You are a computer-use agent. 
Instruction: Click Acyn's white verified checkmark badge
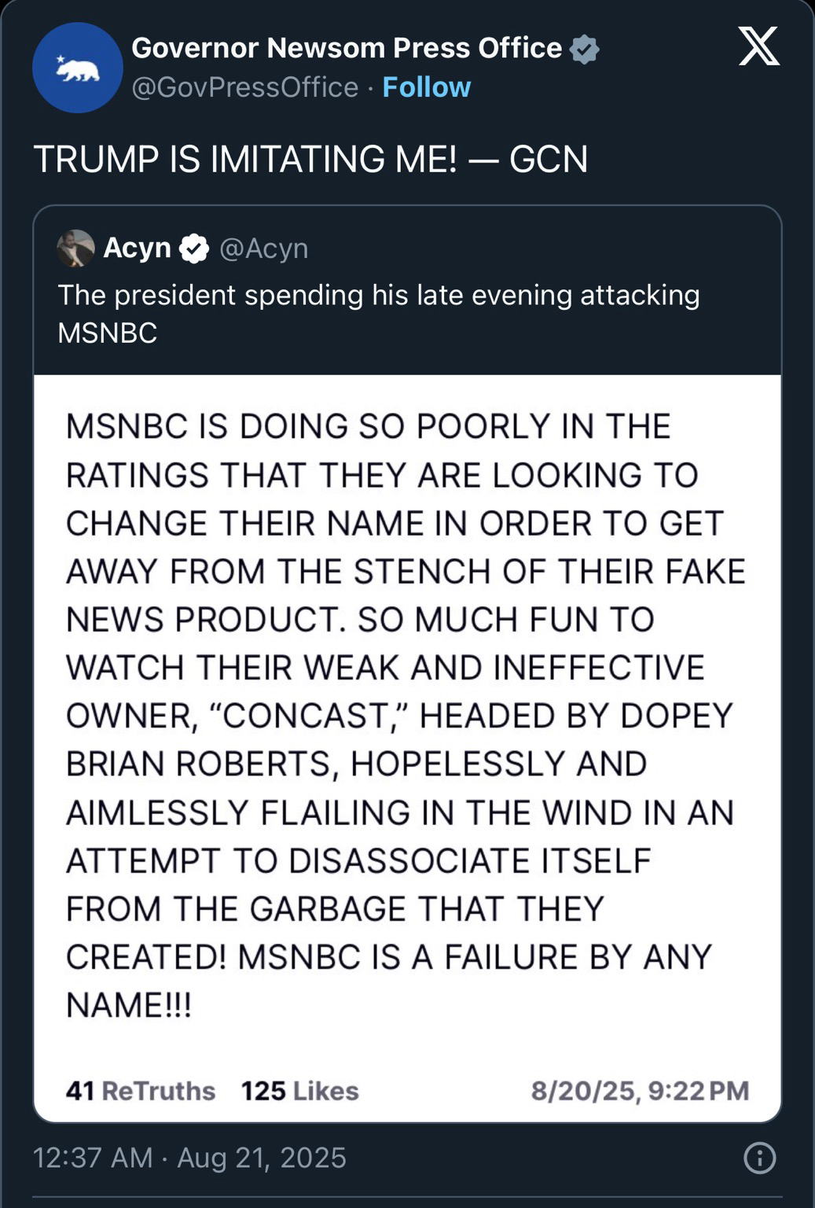[194, 249]
